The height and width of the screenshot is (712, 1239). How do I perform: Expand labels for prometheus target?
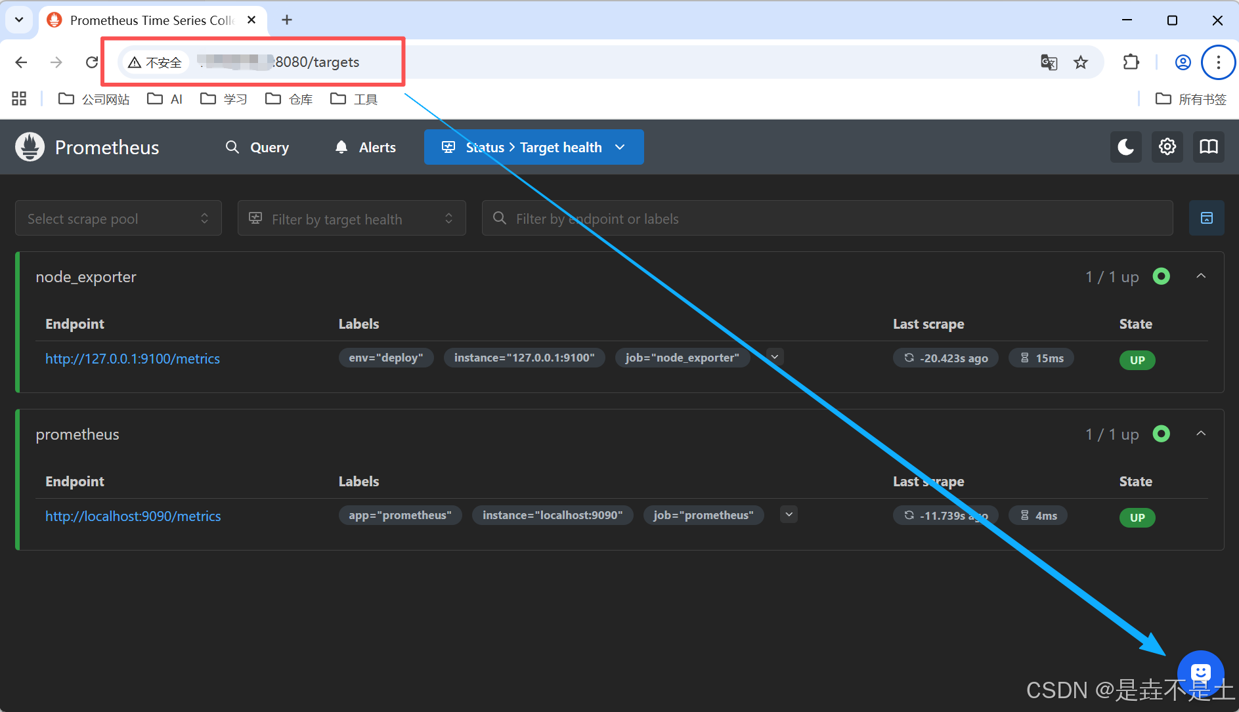point(789,515)
